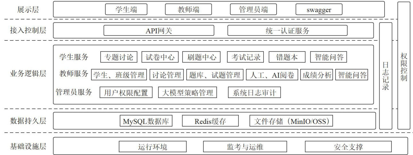Click the 试卷中心 box

tap(160, 57)
